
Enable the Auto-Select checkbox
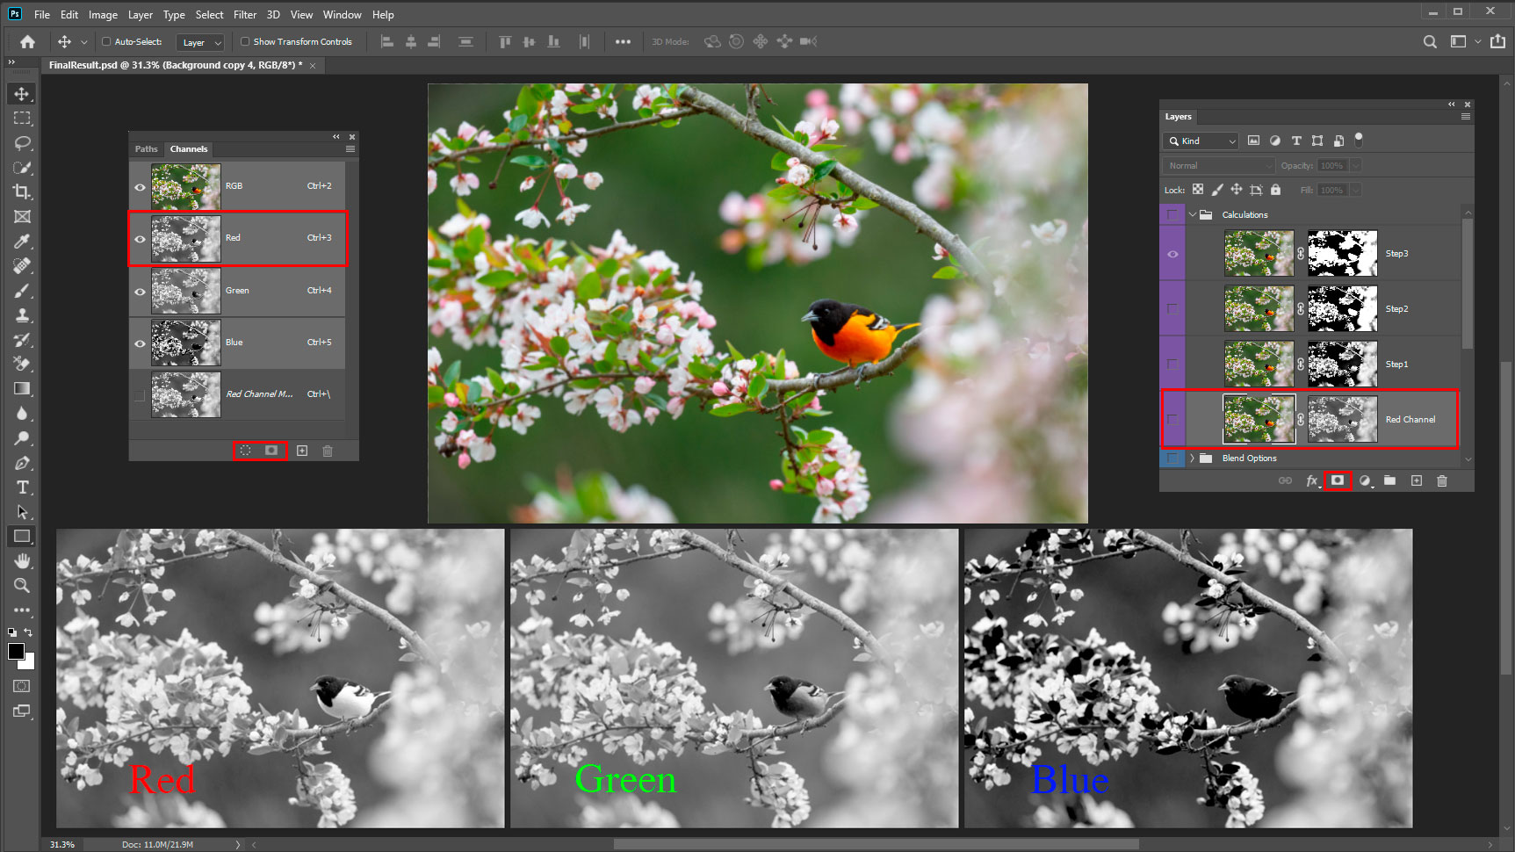(106, 41)
